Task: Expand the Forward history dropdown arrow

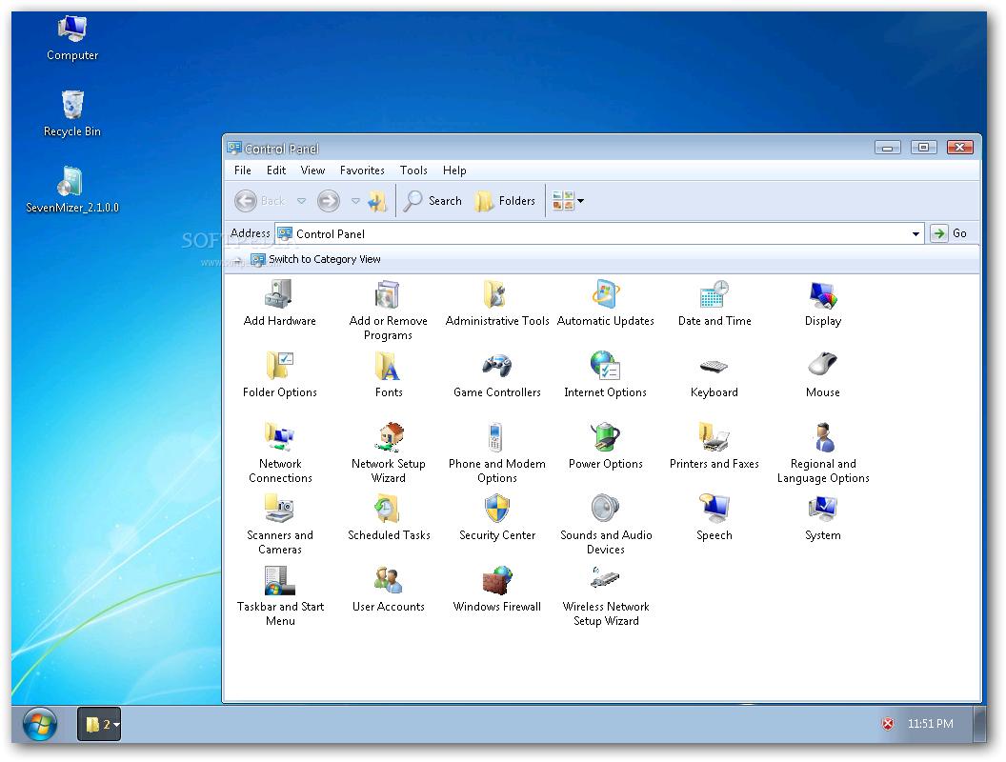Action: pos(356,201)
